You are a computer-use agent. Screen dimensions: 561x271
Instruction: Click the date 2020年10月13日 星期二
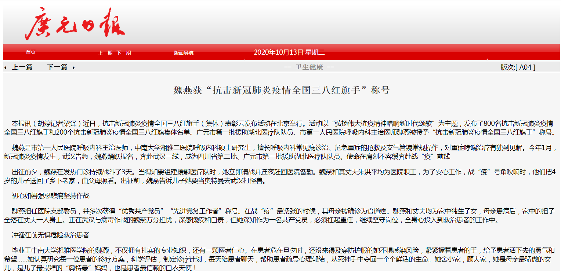(289, 52)
